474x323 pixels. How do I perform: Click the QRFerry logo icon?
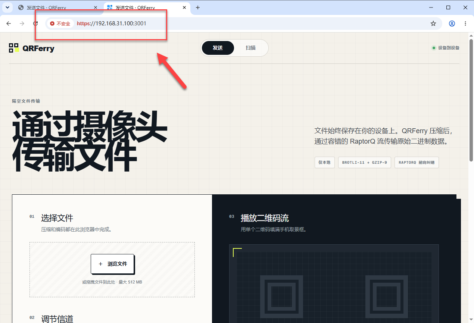[x=14, y=48]
